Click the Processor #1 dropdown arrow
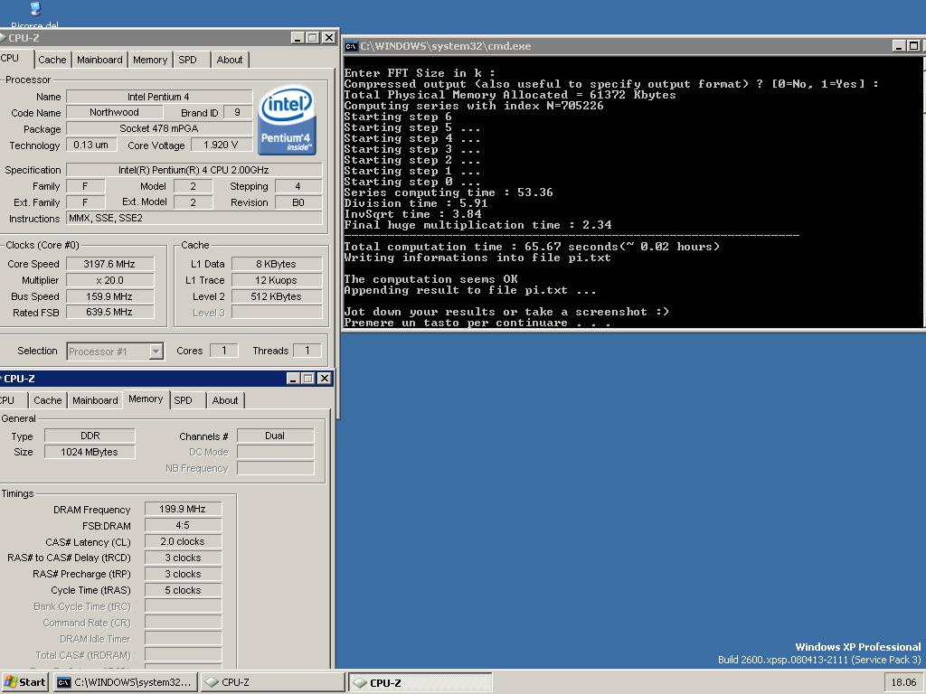The height and width of the screenshot is (694, 926). [x=156, y=352]
